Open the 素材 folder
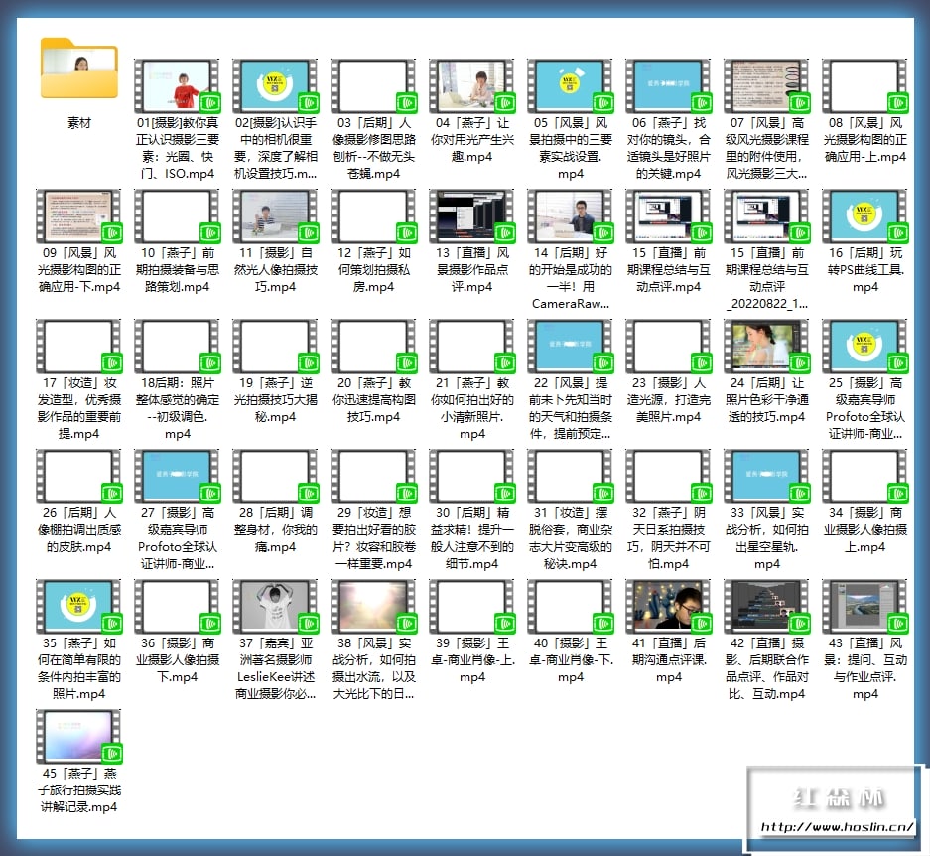The image size is (930, 856). tap(78, 69)
